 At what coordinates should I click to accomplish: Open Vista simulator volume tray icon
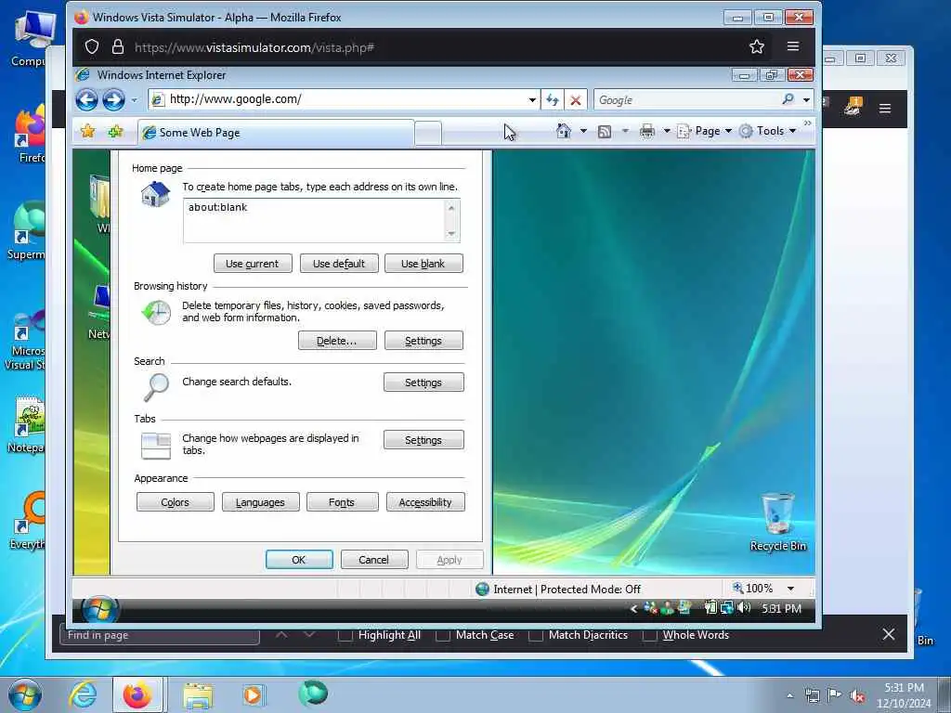[x=744, y=607]
